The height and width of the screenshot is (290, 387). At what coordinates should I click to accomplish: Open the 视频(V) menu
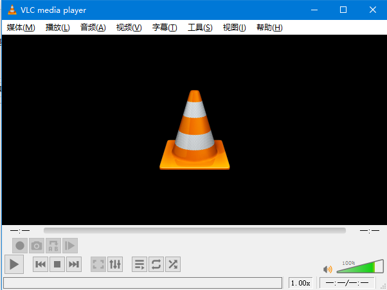(x=129, y=28)
